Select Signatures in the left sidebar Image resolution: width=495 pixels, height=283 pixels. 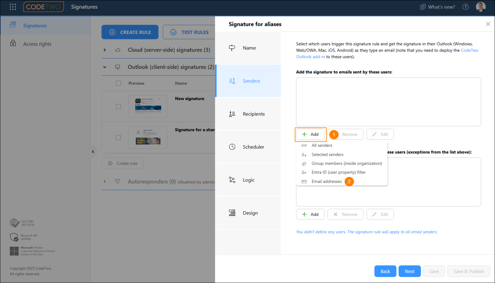(45, 25)
